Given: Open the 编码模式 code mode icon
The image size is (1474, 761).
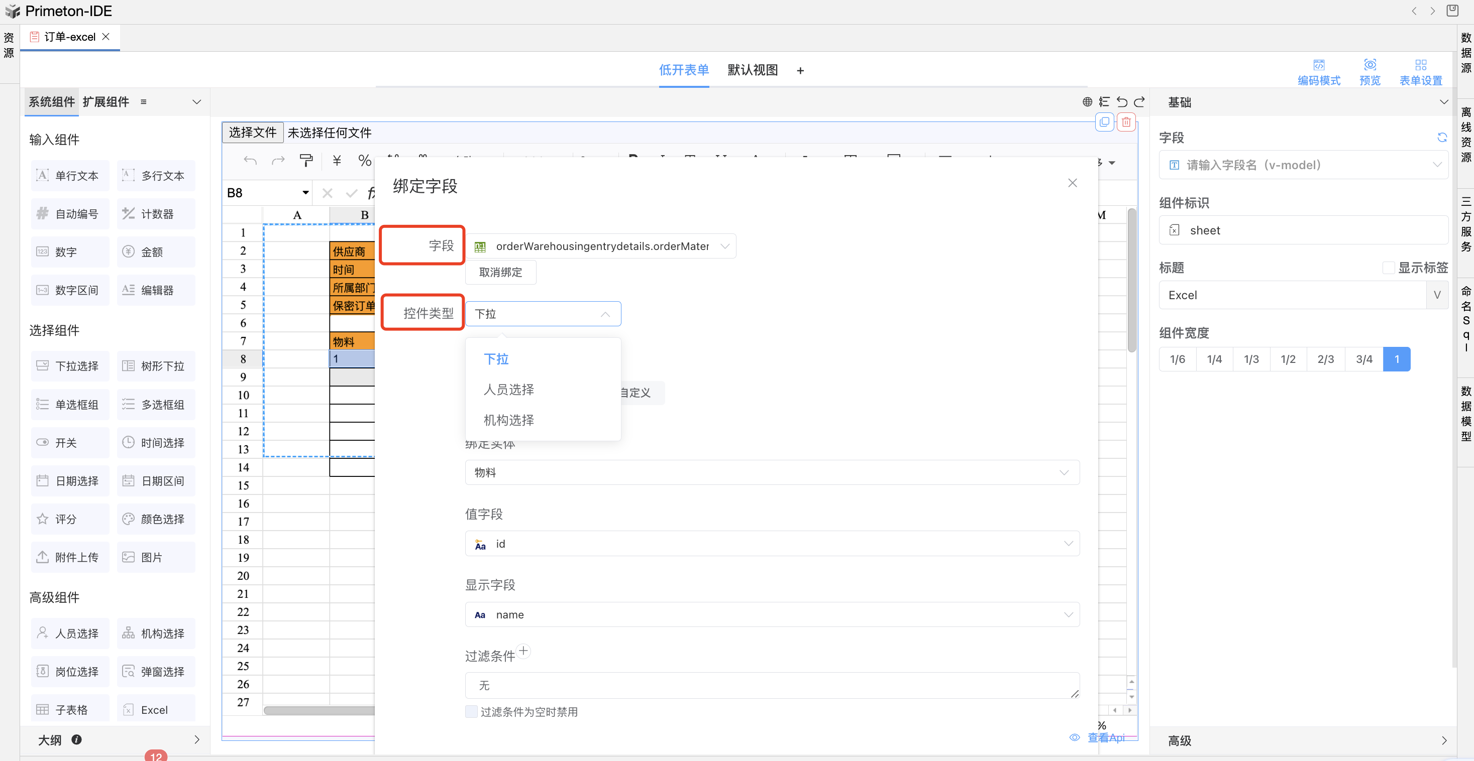Looking at the screenshot, I should pyautogui.click(x=1318, y=65).
